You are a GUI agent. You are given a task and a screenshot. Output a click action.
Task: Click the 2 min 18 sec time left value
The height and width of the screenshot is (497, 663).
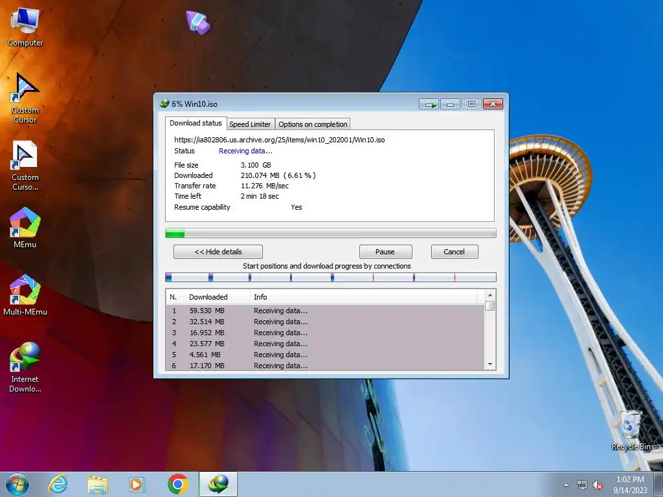[x=260, y=196]
